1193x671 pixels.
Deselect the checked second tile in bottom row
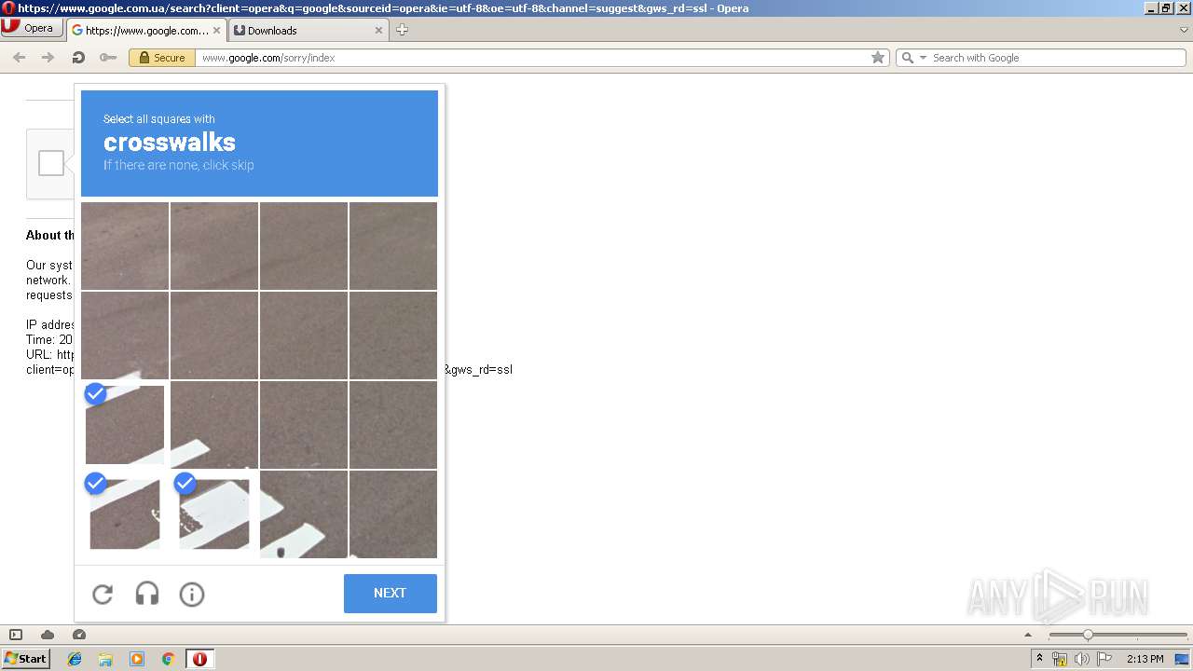(x=214, y=514)
